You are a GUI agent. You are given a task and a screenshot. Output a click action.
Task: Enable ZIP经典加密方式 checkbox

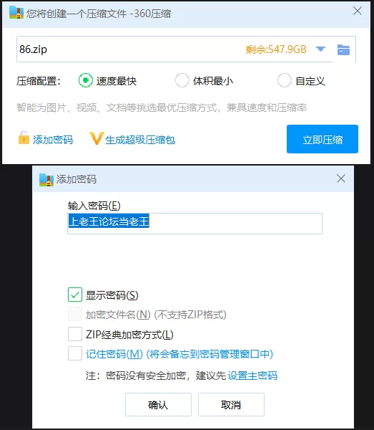tap(75, 334)
